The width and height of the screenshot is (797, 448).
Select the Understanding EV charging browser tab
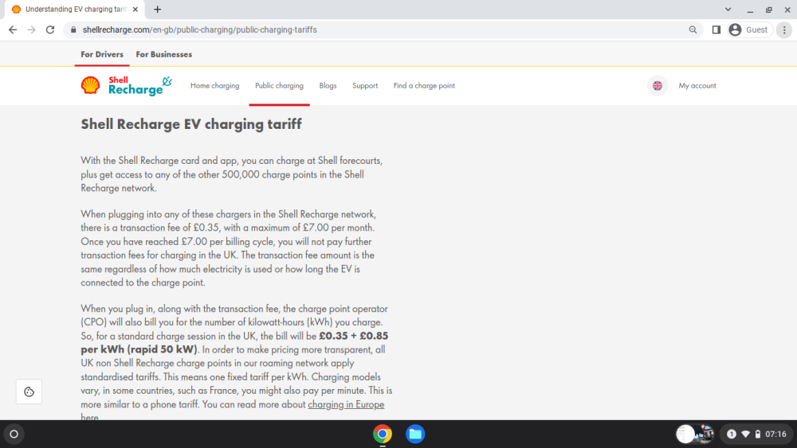(75, 9)
